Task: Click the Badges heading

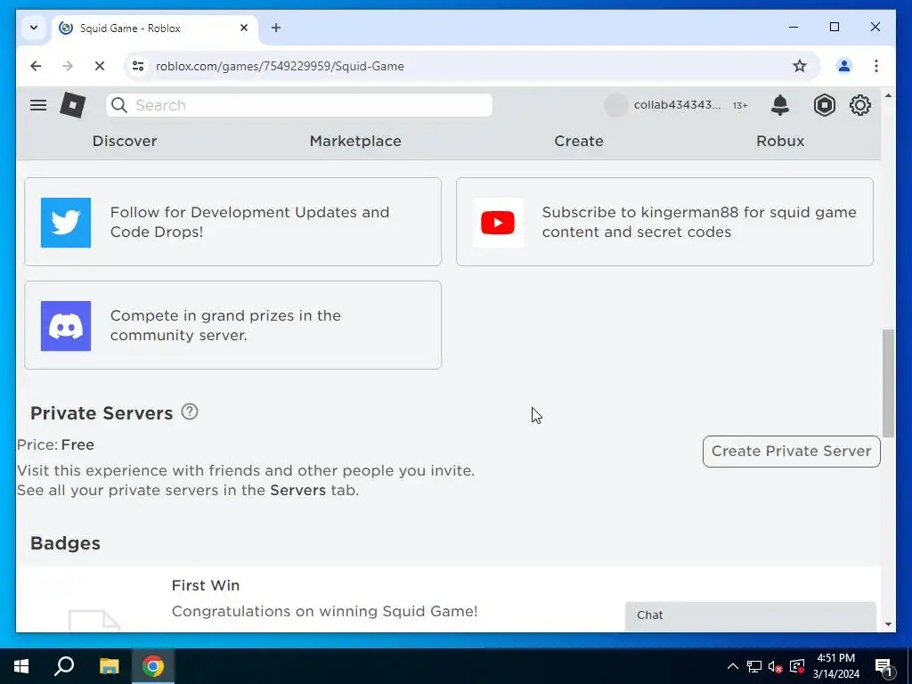Action: (65, 543)
